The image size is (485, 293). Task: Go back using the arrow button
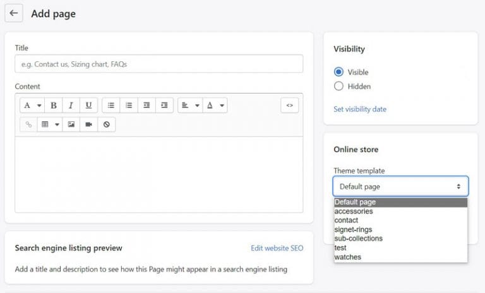[14, 13]
